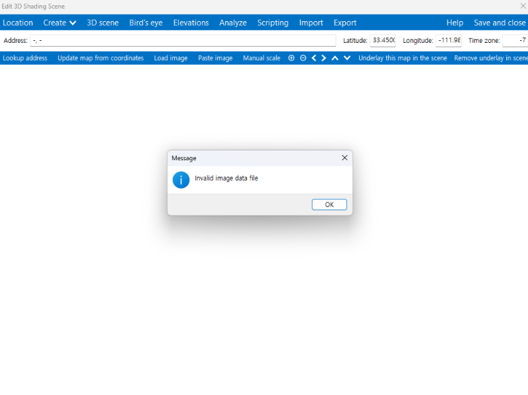The height and width of the screenshot is (395, 528).
Task: Focus the Latitude input field
Action: [x=383, y=40]
